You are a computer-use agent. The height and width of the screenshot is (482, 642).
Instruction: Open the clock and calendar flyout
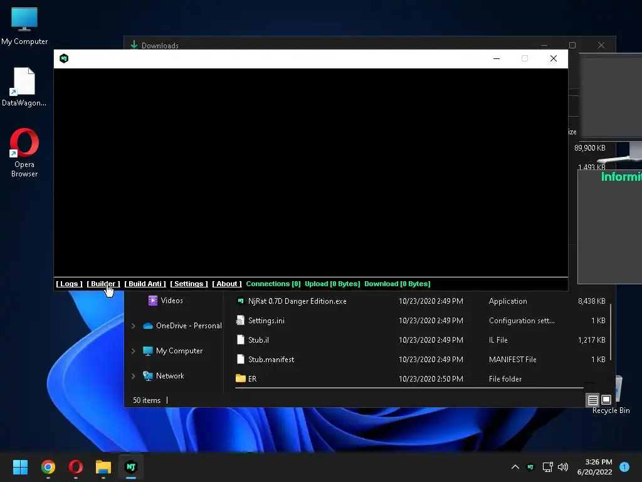click(594, 467)
